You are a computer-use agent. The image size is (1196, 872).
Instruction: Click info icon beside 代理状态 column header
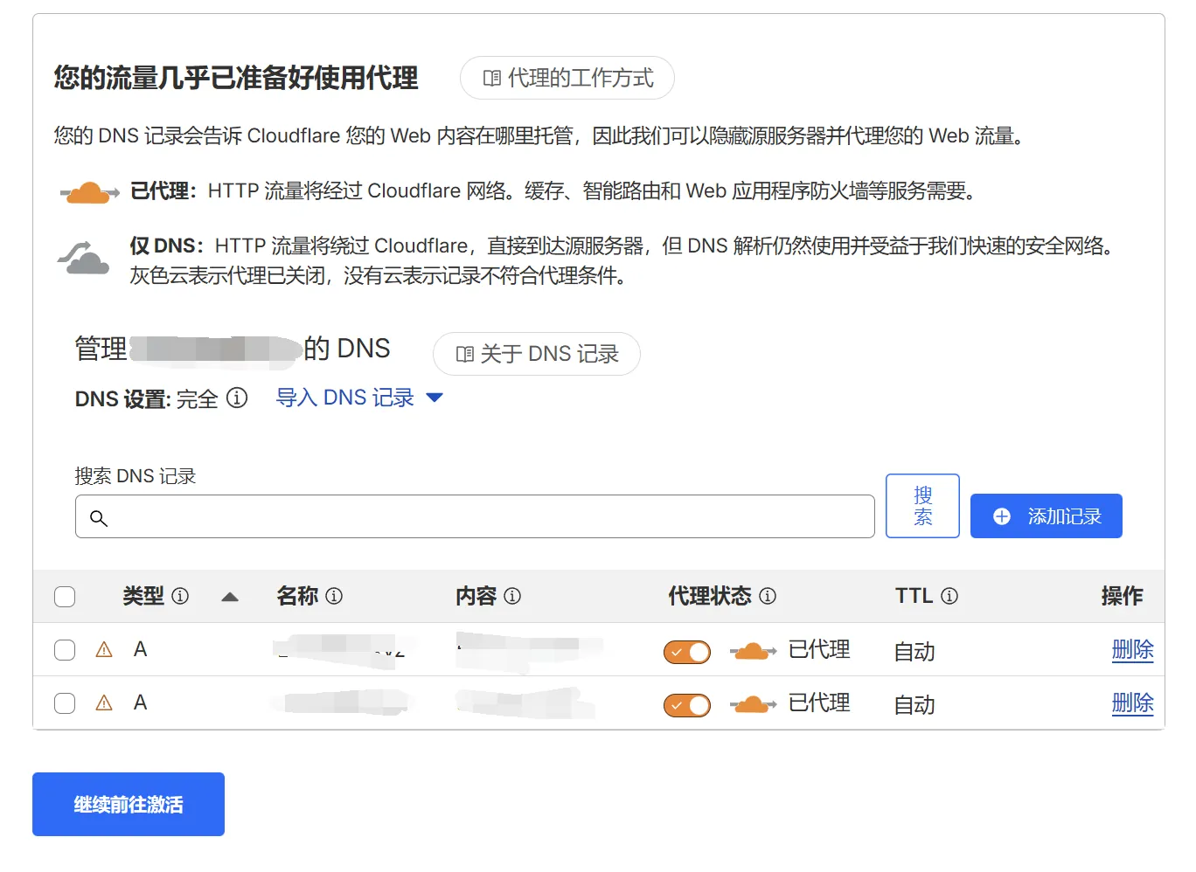(768, 596)
